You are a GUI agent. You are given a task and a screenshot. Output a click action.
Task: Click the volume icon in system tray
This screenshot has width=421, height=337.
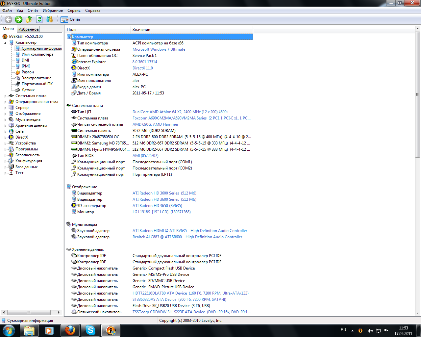click(x=370, y=331)
